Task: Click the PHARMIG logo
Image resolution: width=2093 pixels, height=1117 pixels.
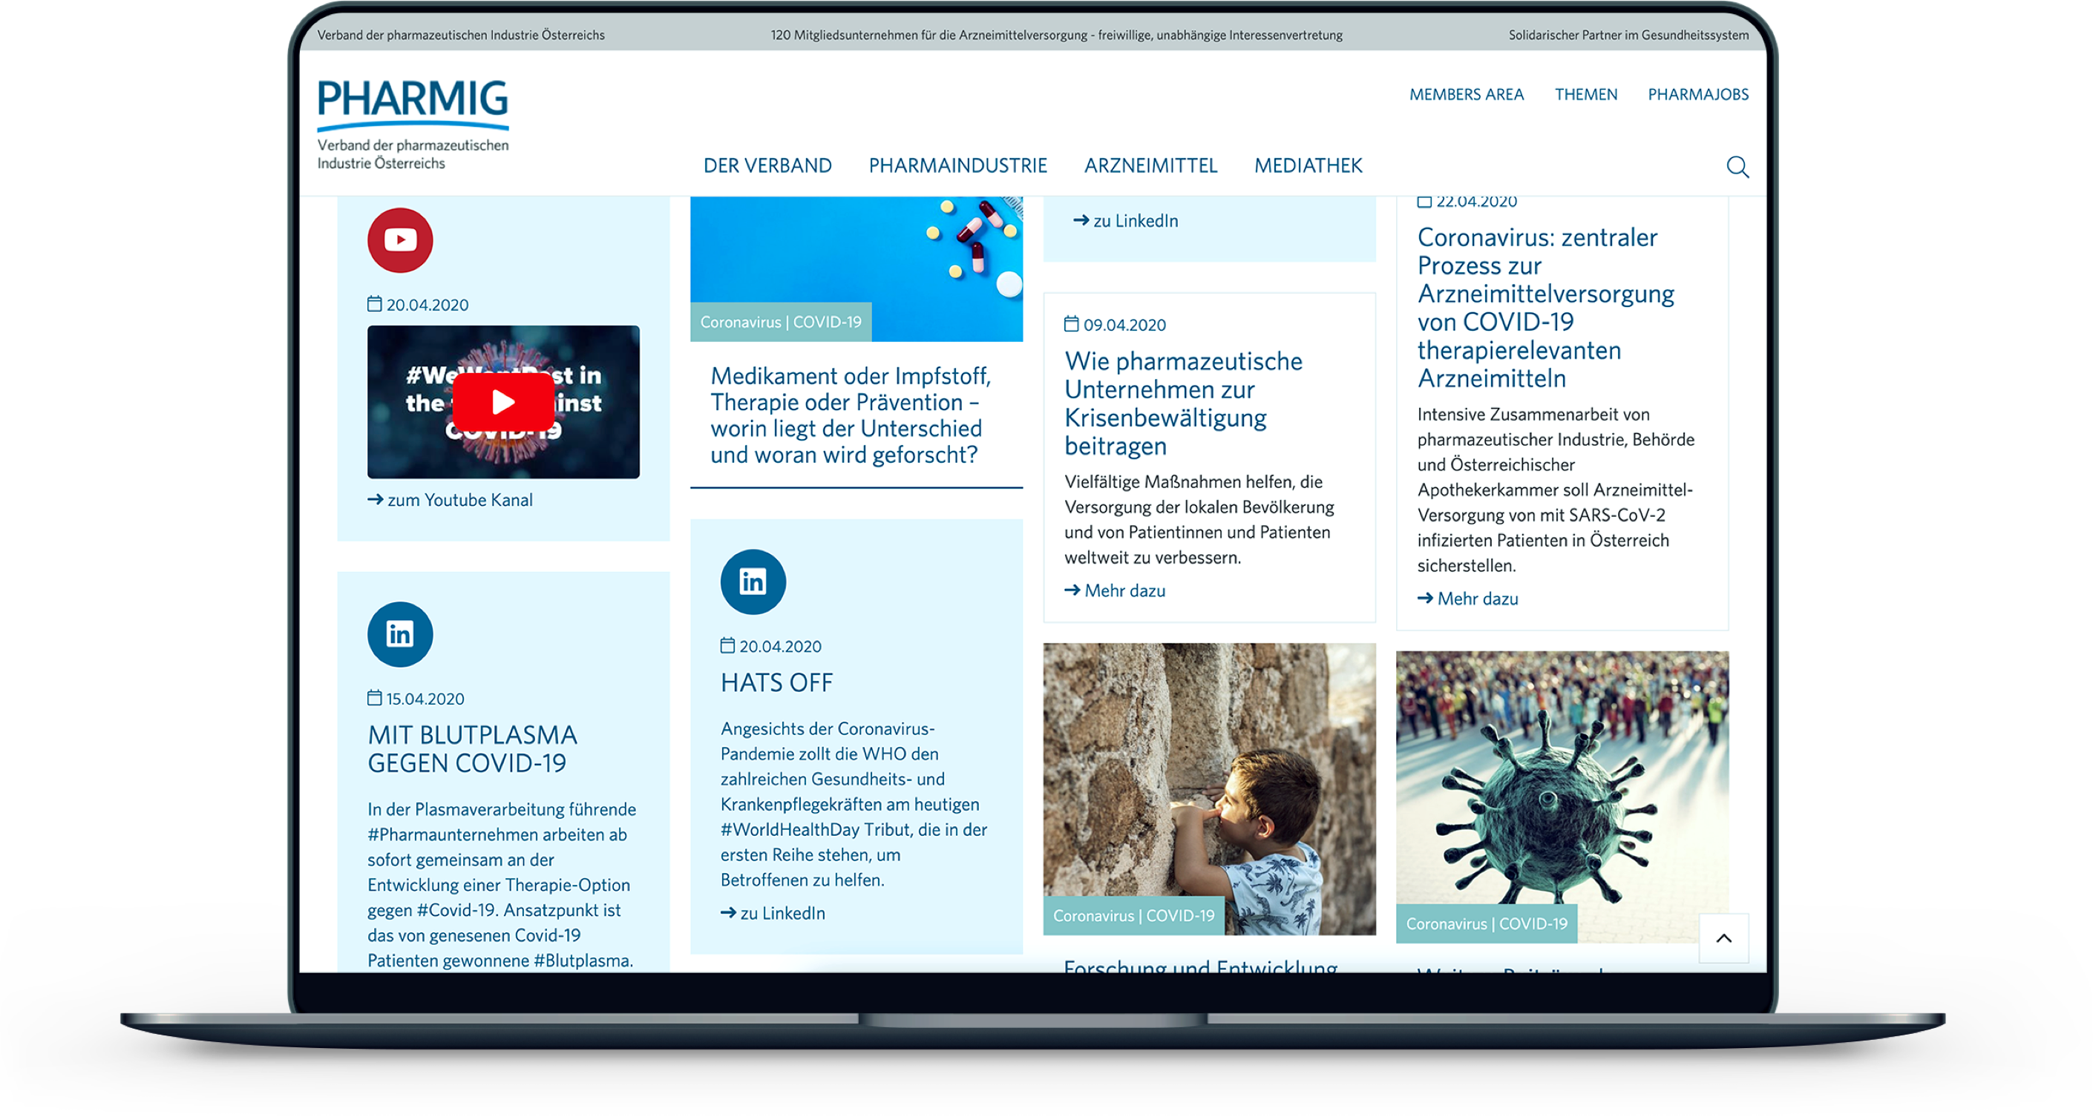Action: (413, 123)
